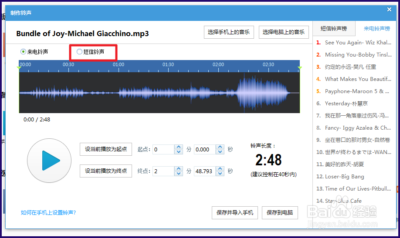The image size is (400, 238).
Task: Click the file name Bundle of Joy-Michael Giacchino.mp3
Action: [82, 34]
